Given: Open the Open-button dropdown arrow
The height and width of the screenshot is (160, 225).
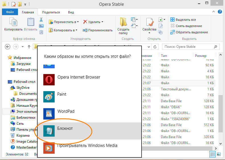Looking at the screenshot, I should point(164,20).
